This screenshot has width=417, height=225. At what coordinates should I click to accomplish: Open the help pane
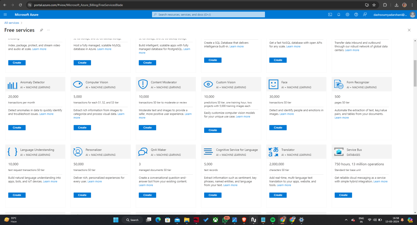coord(356,15)
